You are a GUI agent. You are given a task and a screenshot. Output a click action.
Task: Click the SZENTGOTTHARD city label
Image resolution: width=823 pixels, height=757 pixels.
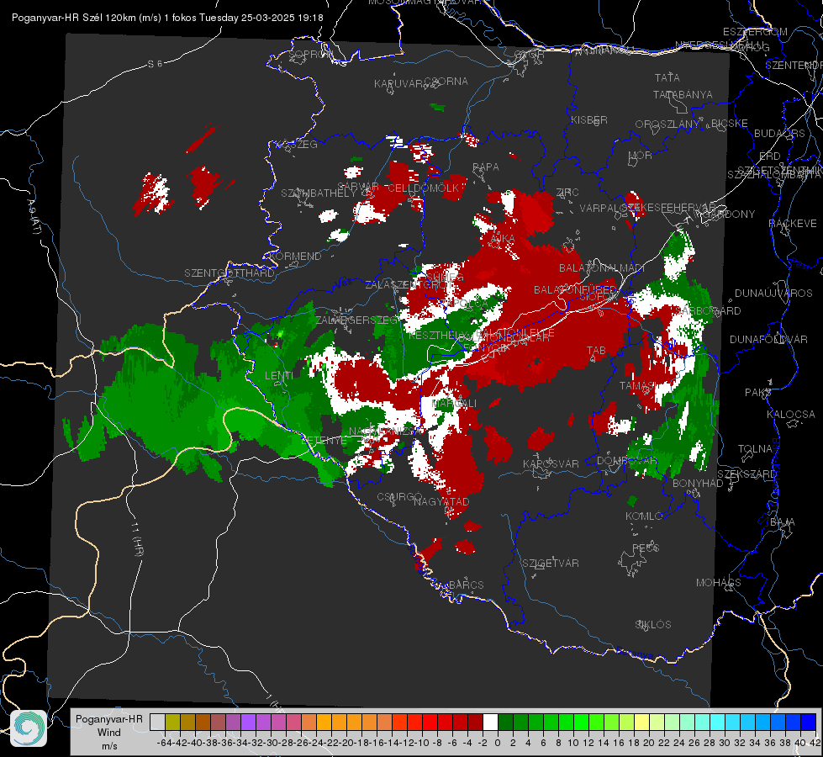point(229,273)
